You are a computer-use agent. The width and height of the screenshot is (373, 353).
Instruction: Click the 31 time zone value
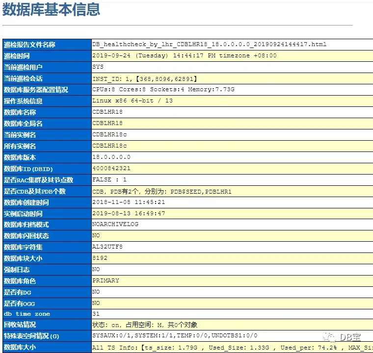click(96, 314)
